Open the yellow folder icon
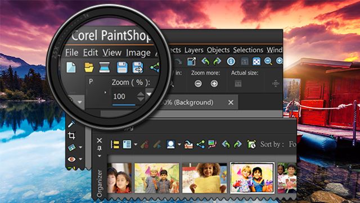 click(x=89, y=68)
